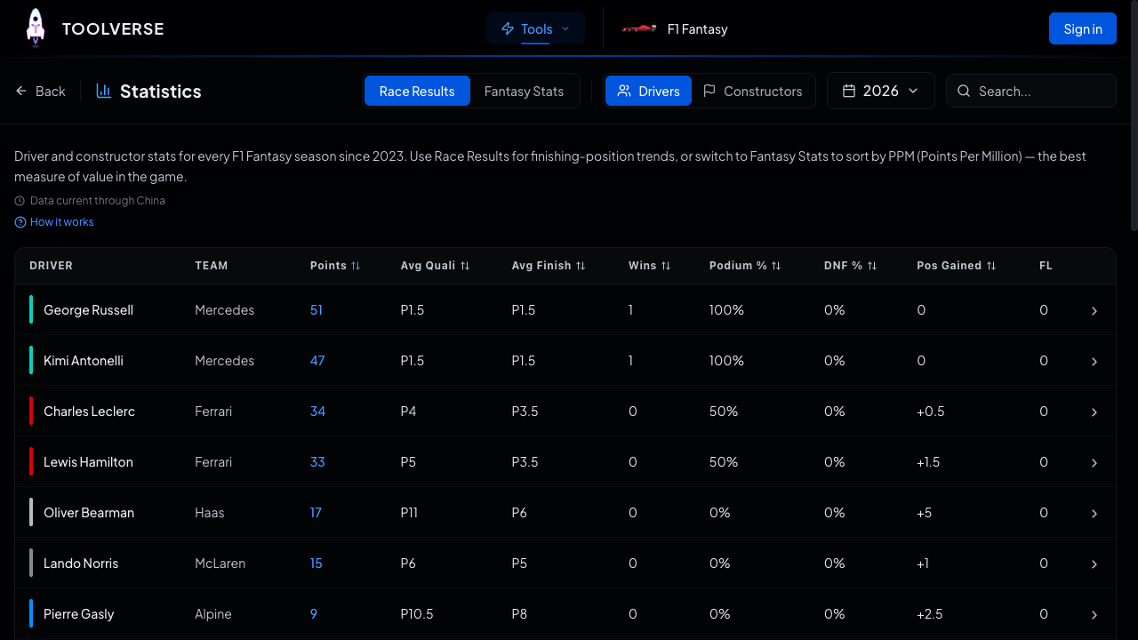Click Charles Leclerc driver name

(89, 412)
